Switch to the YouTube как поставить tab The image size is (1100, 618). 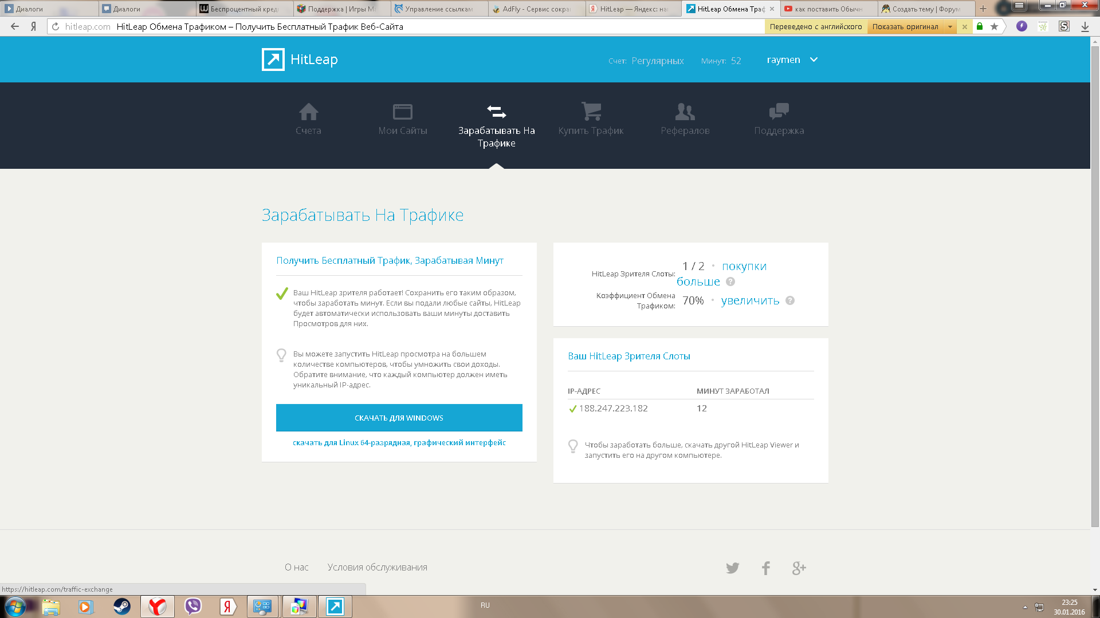point(828,9)
